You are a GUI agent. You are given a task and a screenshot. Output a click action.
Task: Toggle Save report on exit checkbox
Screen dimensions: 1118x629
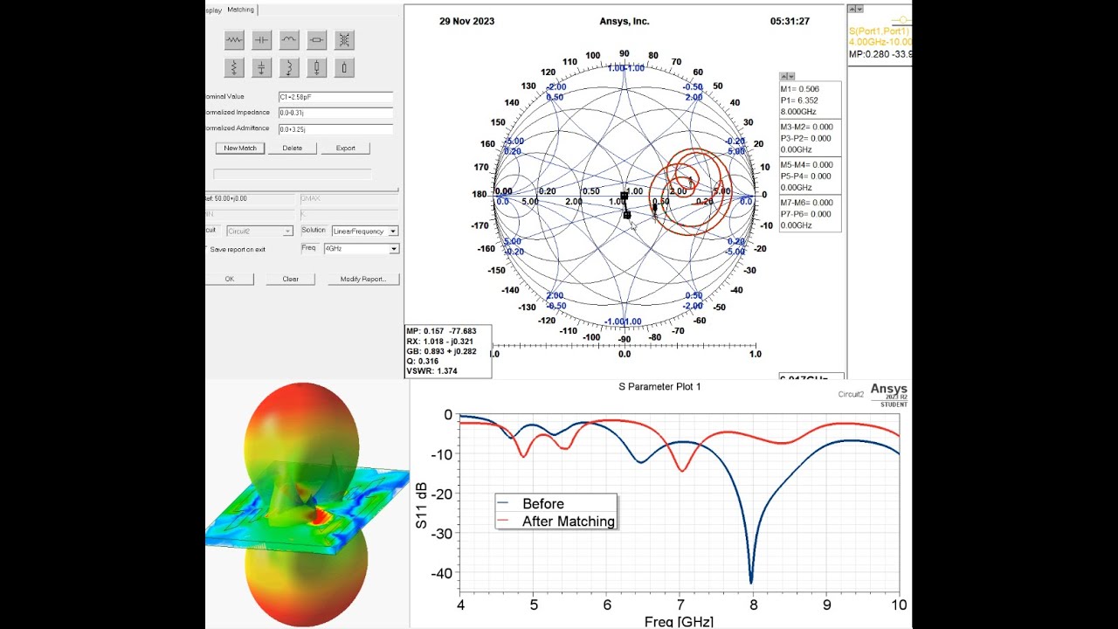pyautogui.click(x=208, y=250)
